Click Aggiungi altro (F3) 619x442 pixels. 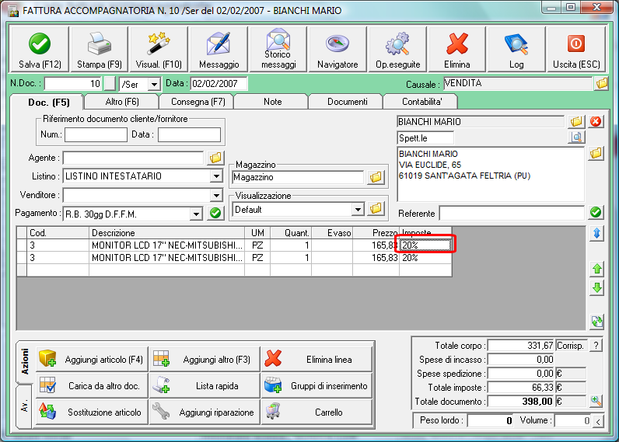pyautogui.click(x=205, y=359)
